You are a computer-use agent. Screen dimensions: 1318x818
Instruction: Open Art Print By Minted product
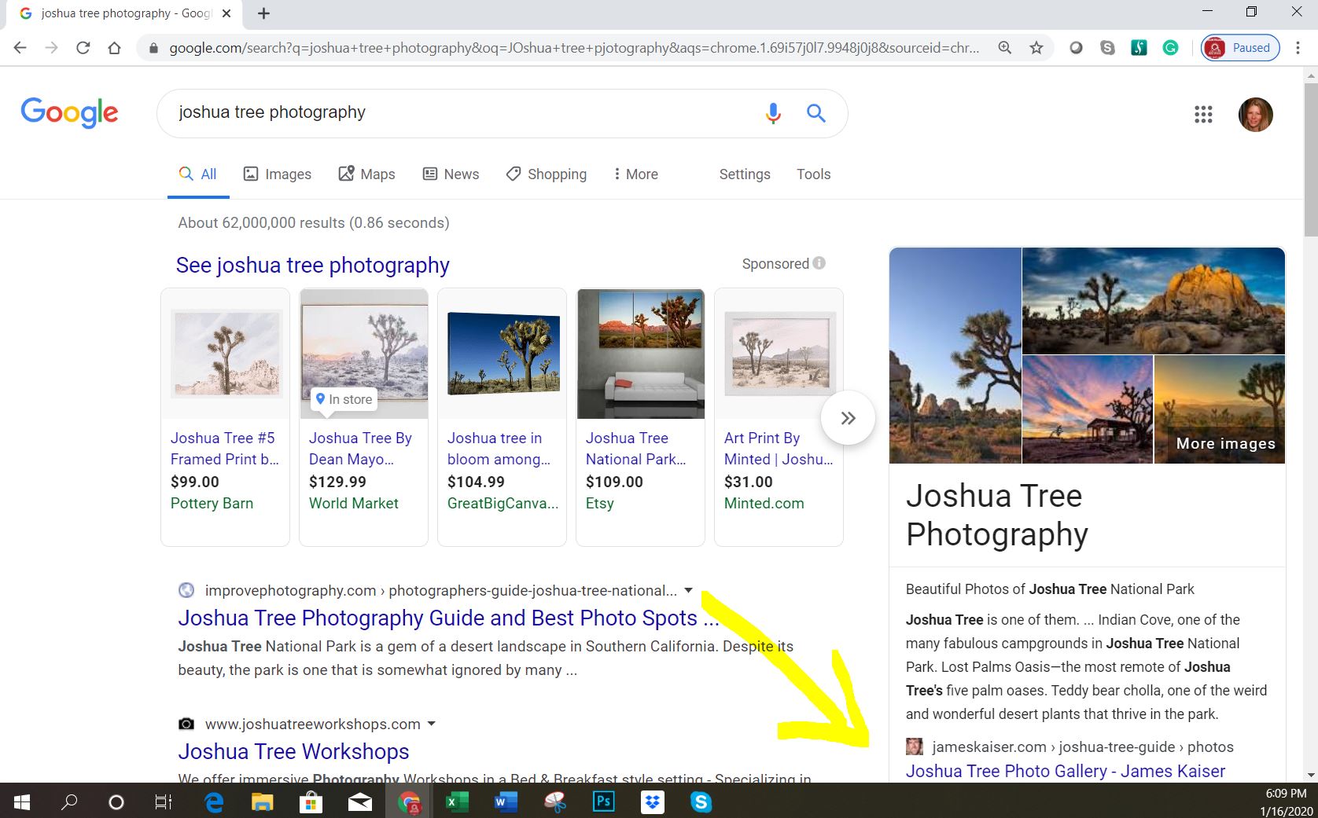click(778, 449)
